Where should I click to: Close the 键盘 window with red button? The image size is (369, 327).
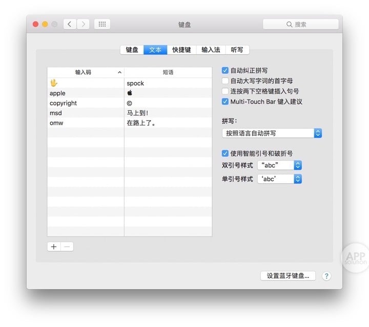pyautogui.click(x=35, y=24)
